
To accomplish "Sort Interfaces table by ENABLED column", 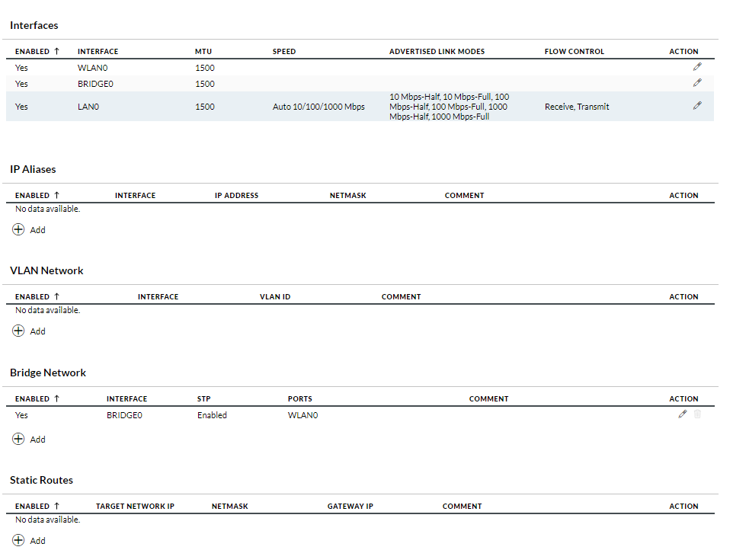I will [37, 51].
